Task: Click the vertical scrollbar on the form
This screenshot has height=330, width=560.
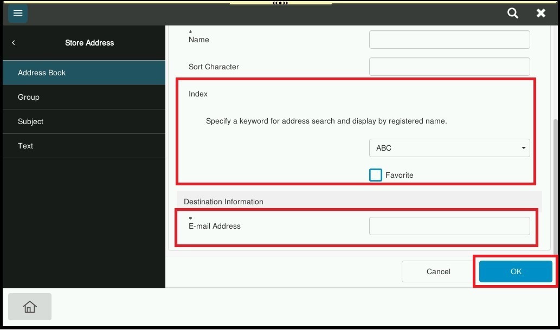Action: point(555,184)
